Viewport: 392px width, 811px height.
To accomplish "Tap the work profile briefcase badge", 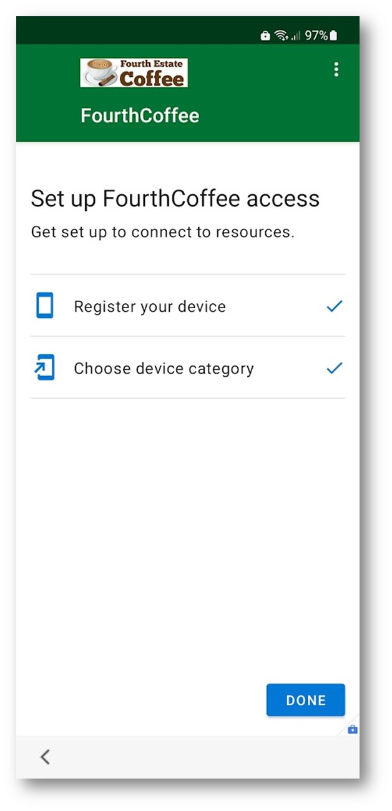I will pos(353,729).
